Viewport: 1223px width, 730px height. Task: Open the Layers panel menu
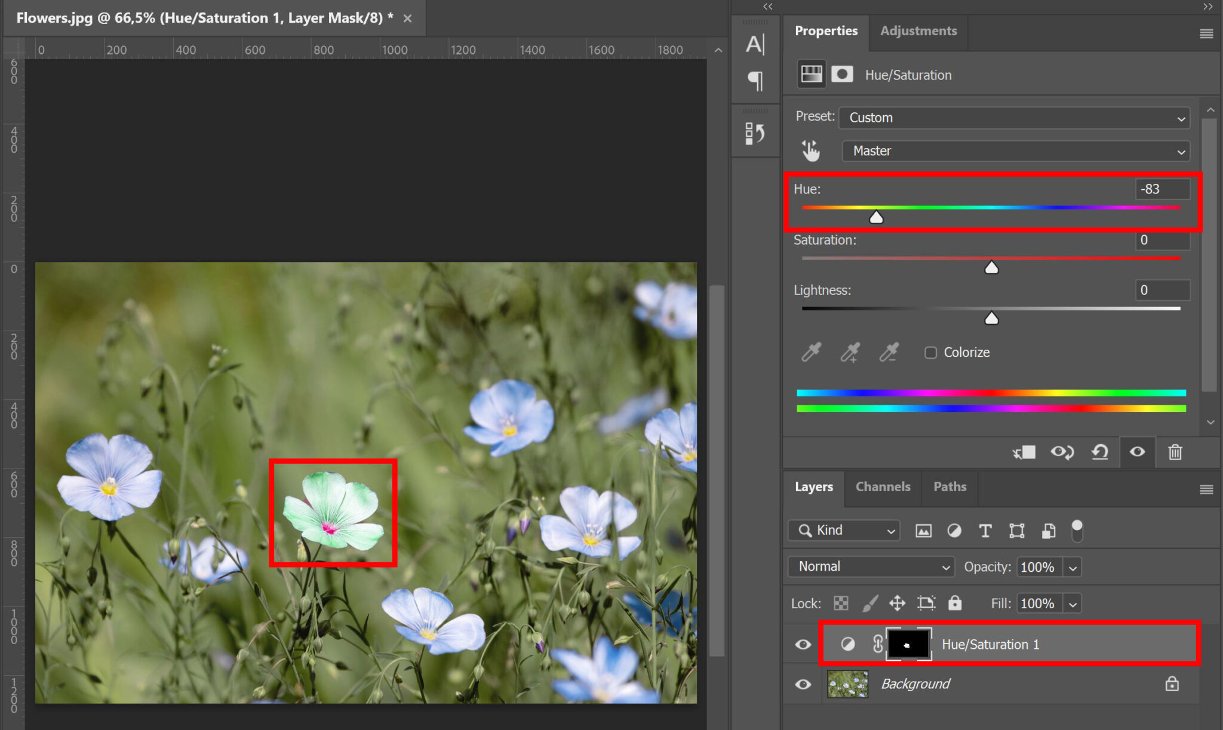[1206, 489]
